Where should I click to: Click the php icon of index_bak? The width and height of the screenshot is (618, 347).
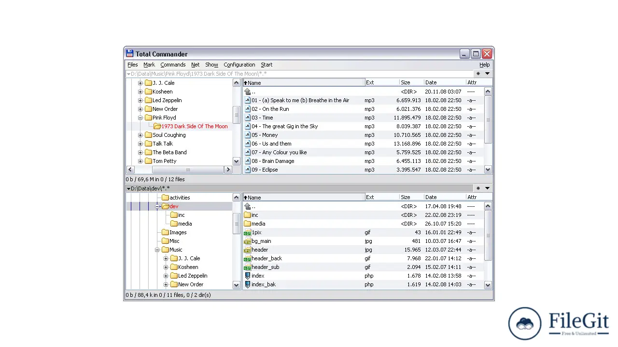(248, 284)
